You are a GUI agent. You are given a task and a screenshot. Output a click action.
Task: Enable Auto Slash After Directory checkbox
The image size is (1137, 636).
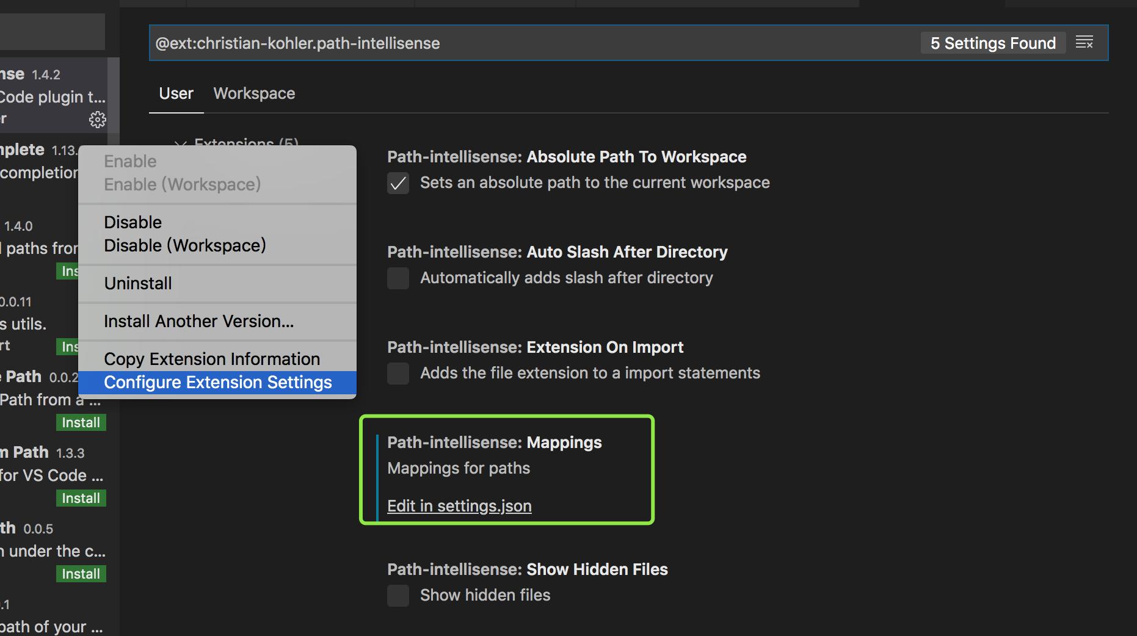(x=398, y=278)
